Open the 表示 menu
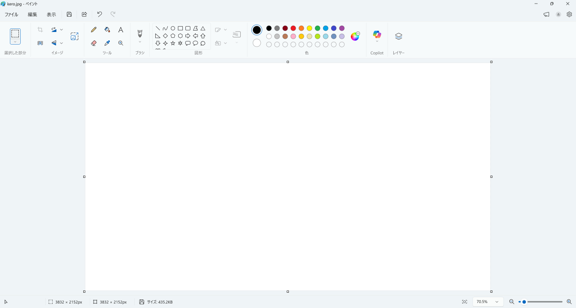Viewport: 576px width, 308px height. point(51,14)
